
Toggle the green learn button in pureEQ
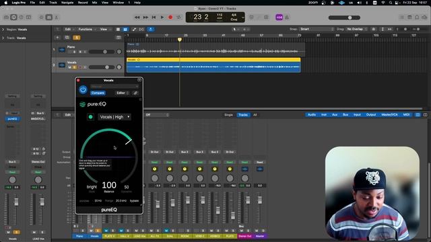point(90,117)
